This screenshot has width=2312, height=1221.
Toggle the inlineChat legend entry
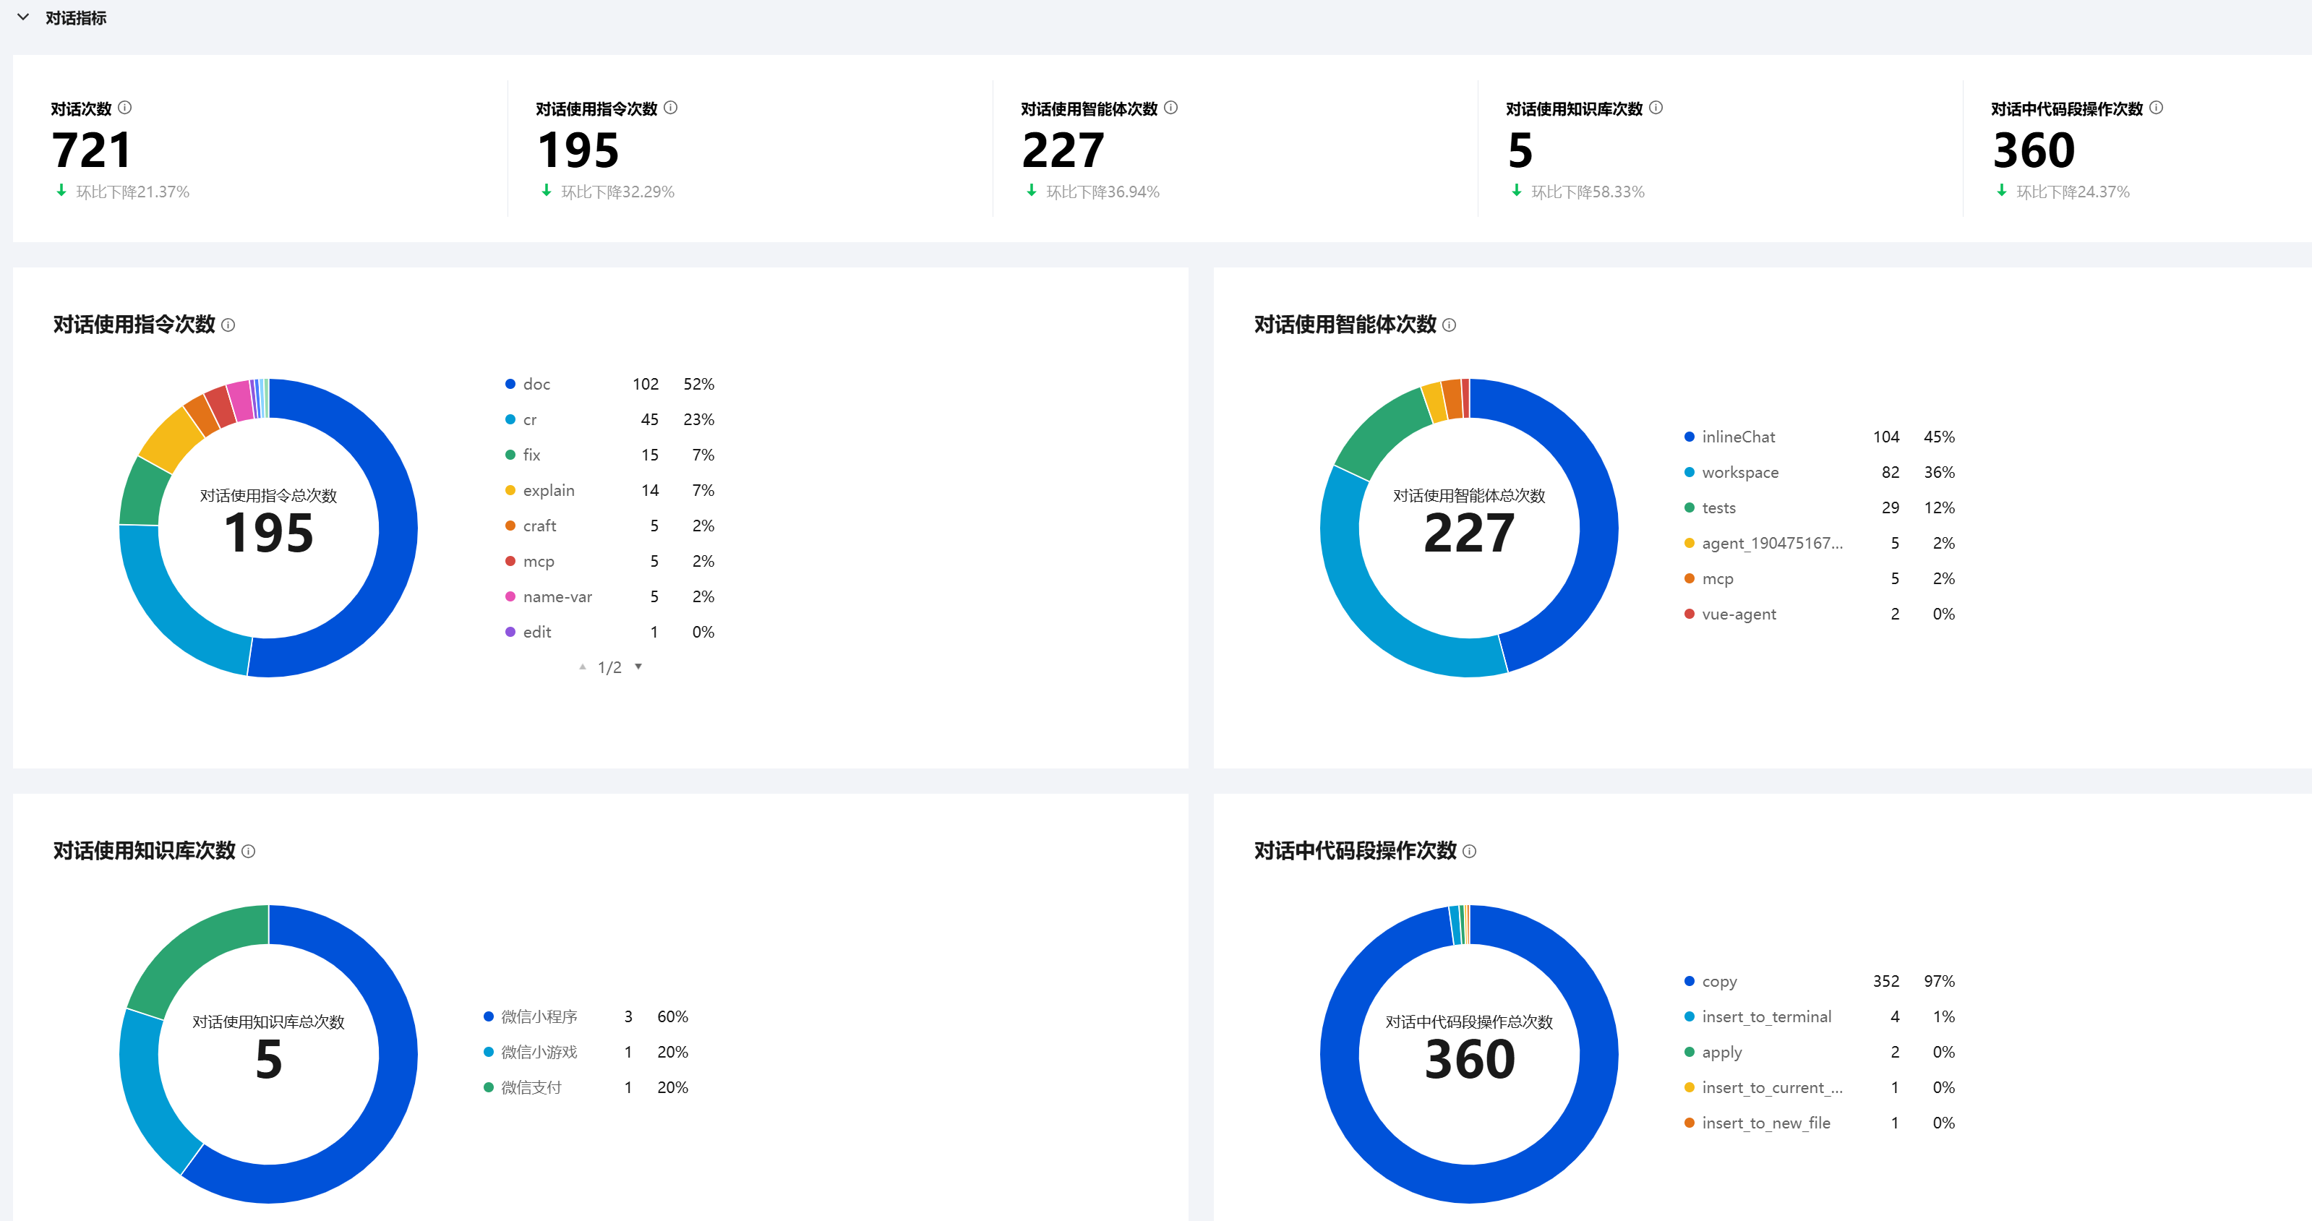click(1737, 437)
